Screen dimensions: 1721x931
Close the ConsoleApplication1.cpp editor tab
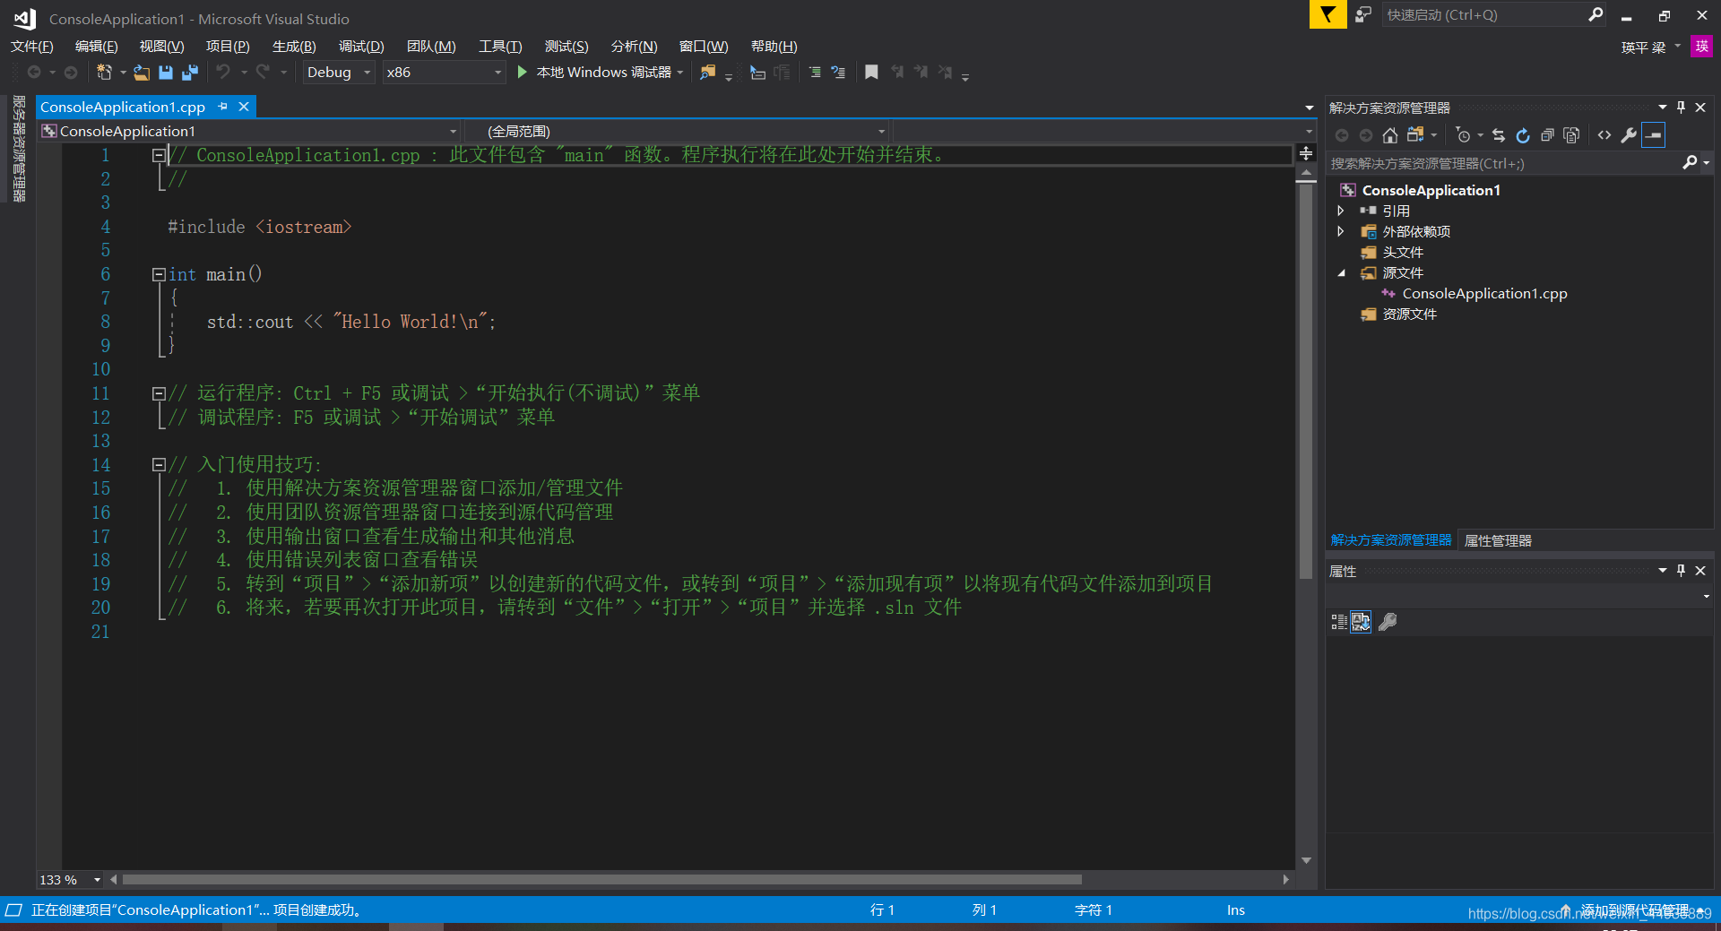(244, 107)
